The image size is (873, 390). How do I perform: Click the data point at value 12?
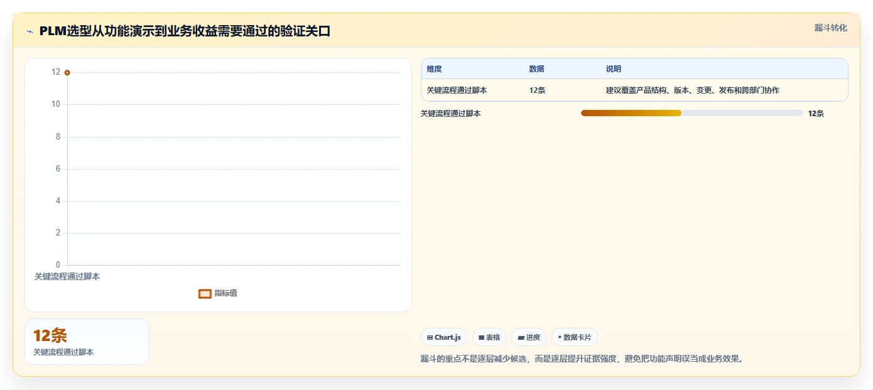click(x=67, y=73)
